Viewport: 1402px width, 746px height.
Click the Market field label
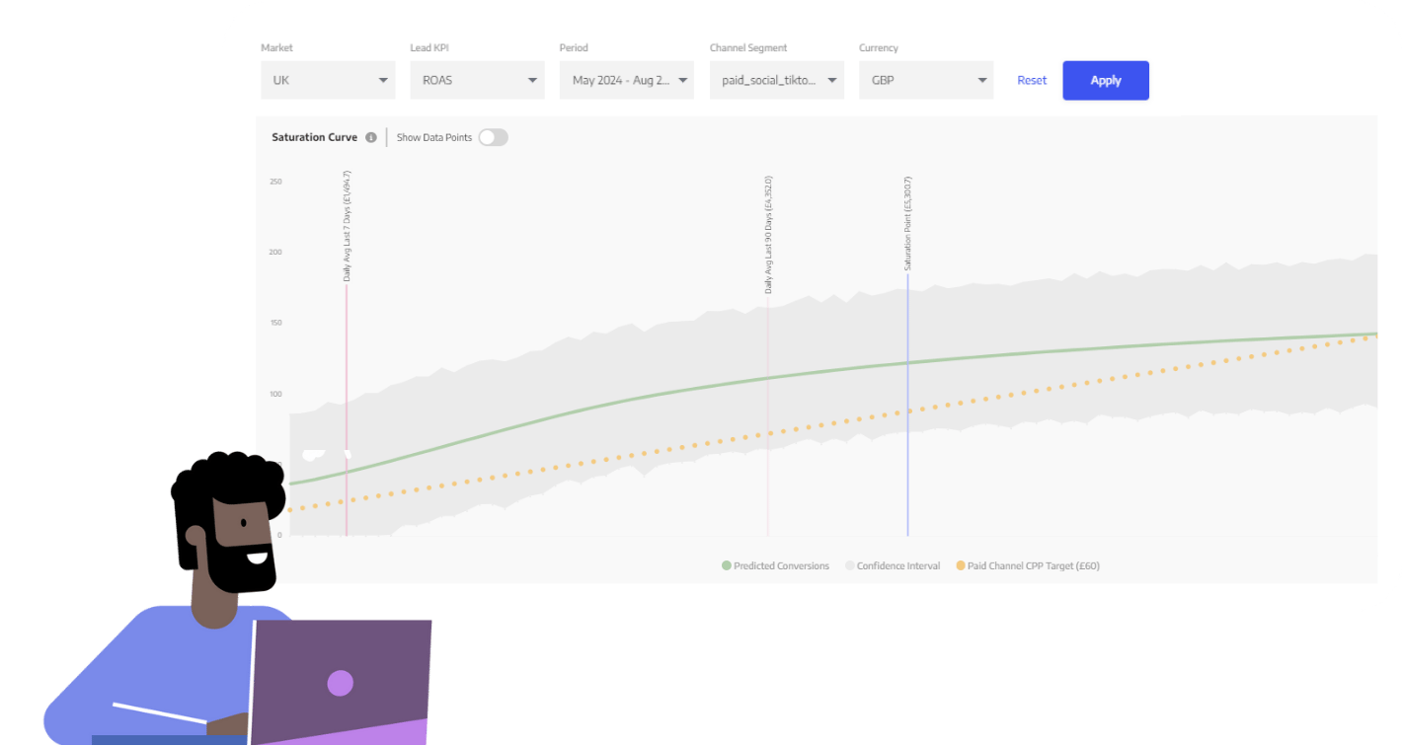click(x=276, y=47)
